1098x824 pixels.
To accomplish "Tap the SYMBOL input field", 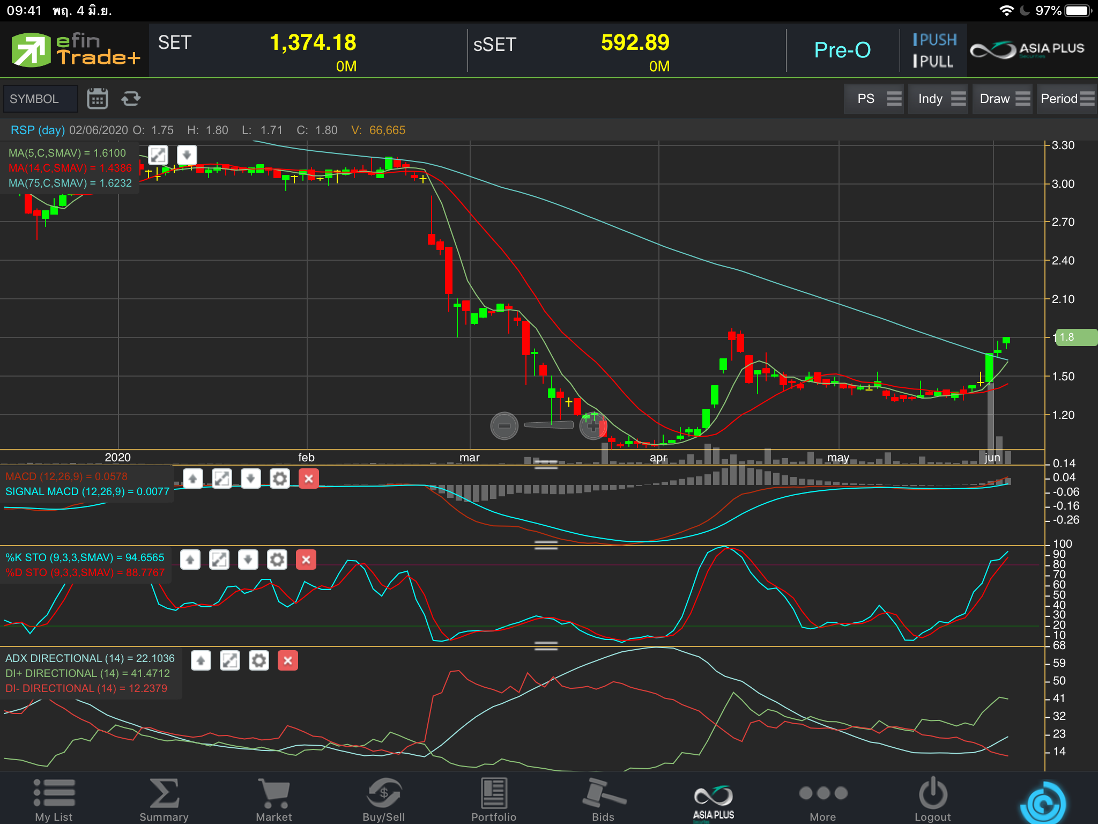I will [x=41, y=99].
